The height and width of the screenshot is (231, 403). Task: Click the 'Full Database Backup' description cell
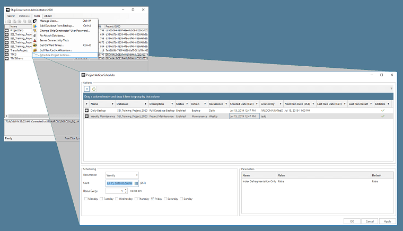point(162,110)
